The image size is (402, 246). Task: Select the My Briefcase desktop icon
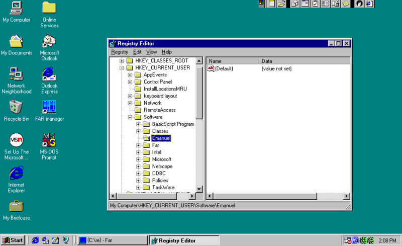17,211
